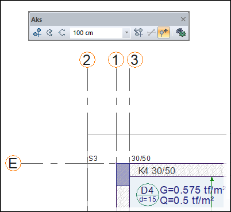The image size is (231, 212).
Task: Click the D4 slab label circle
Action: tap(148, 195)
